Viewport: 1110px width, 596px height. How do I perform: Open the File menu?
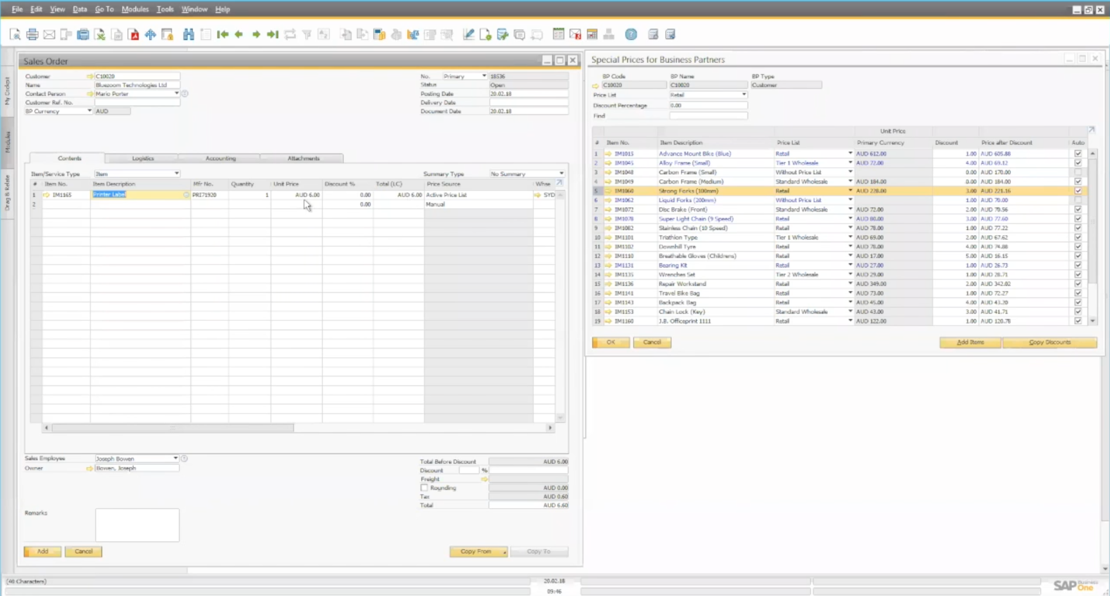(x=17, y=9)
